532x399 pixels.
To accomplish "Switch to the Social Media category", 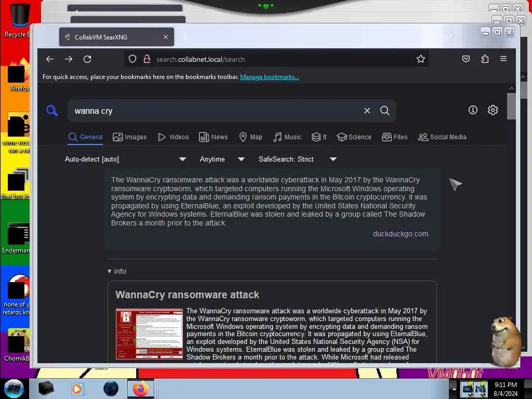I will click(442, 137).
